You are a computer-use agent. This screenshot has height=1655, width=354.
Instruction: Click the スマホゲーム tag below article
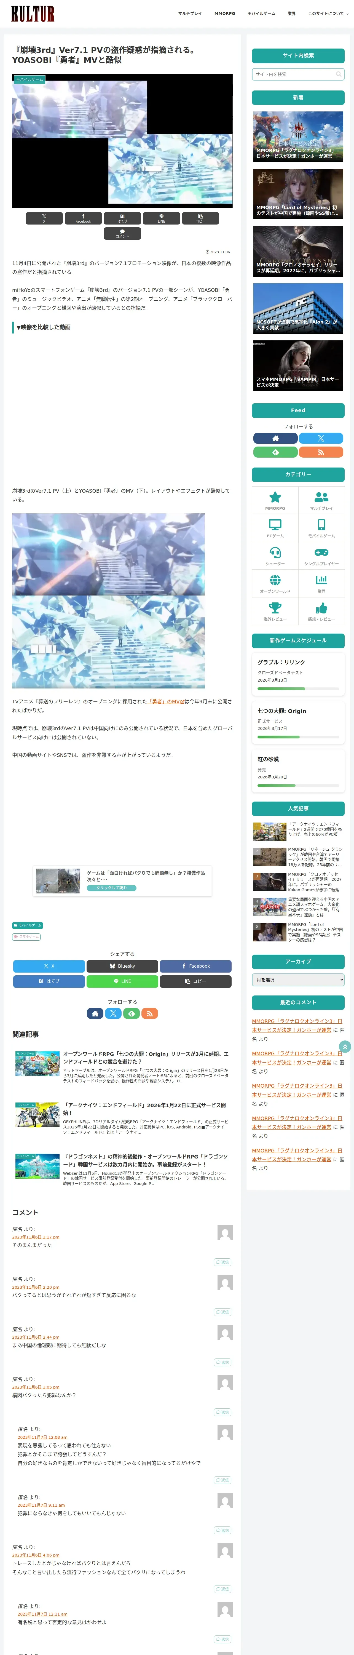pyautogui.click(x=26, y=937)
